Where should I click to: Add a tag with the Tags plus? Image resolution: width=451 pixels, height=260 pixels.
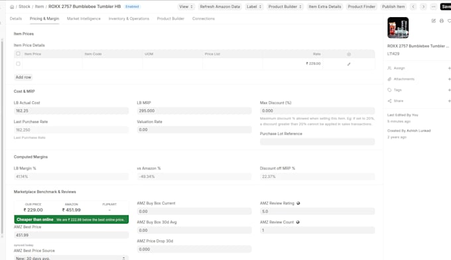(449, 90)
